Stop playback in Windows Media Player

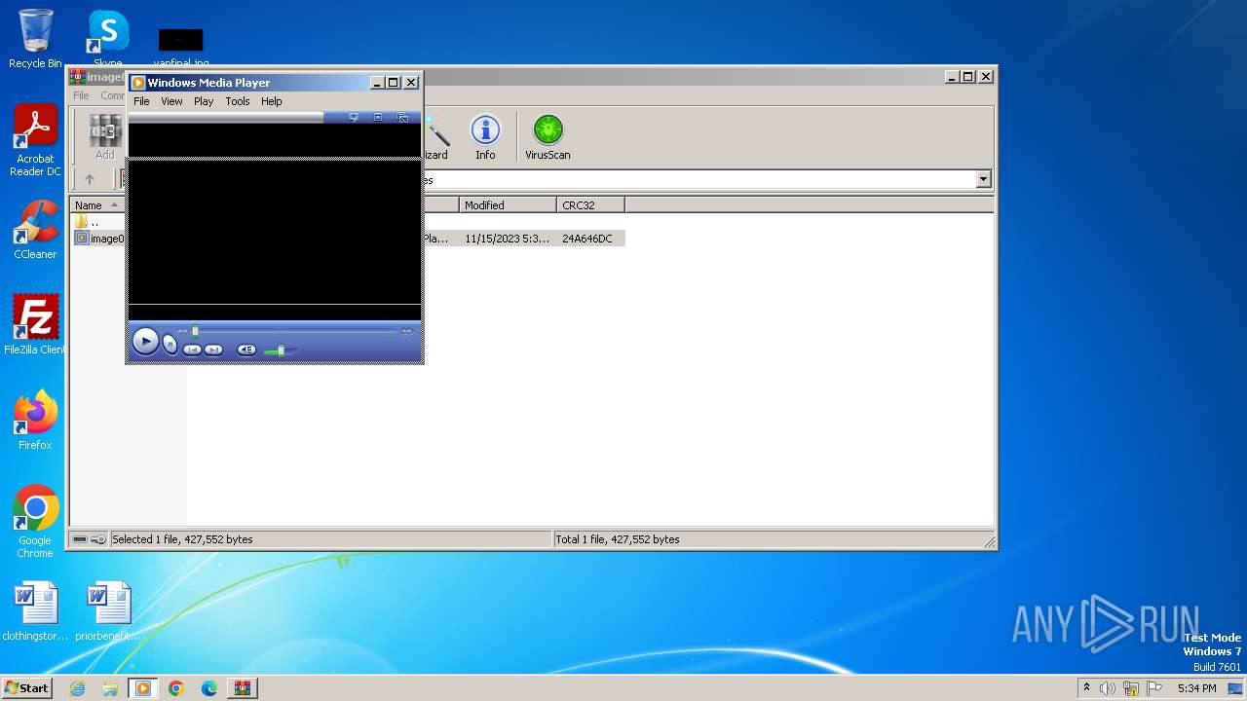click(x=170, y=344)
